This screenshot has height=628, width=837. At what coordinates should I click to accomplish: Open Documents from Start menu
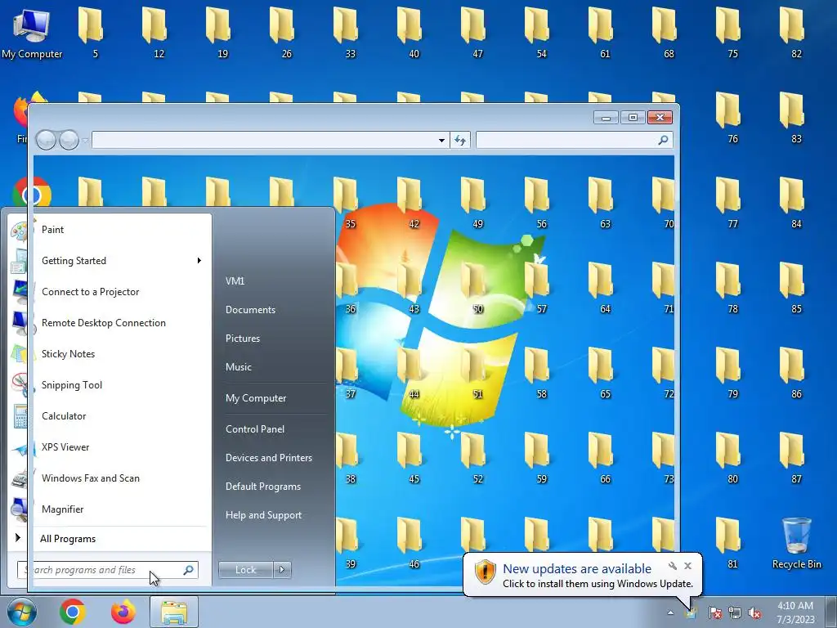[x=273, y=310]
